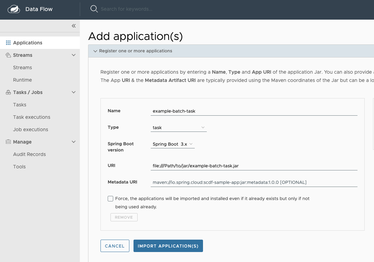Click the search magnifier icon
374x262 pixels.
(94, 9)
